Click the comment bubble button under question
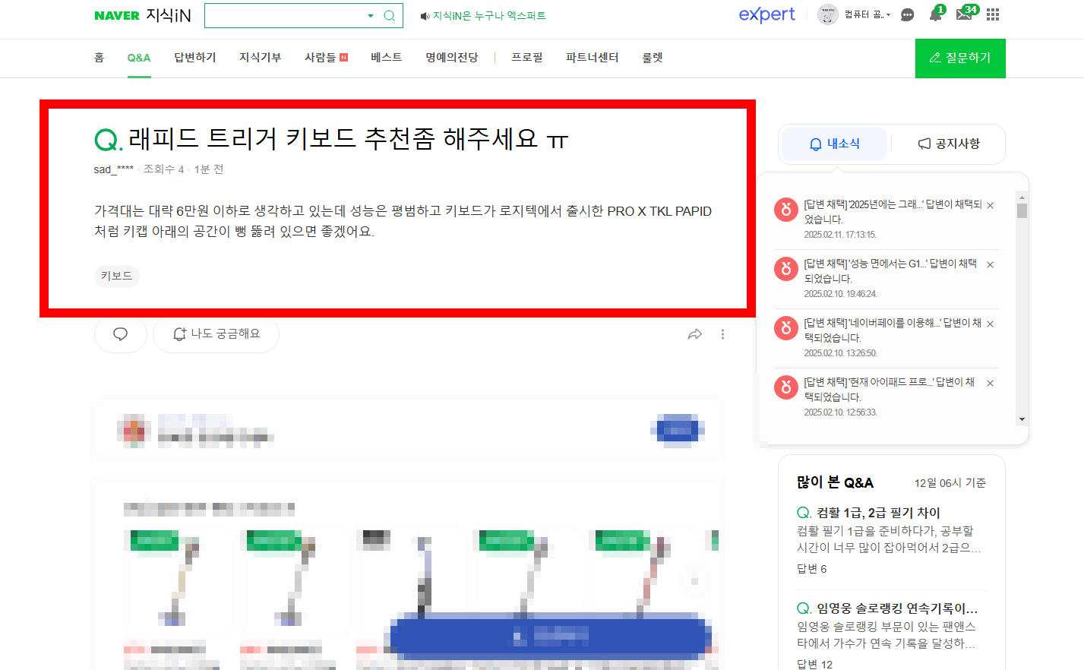Viewport: 1084px width, 670px height. pyautogui.click(x=120, y=334)
